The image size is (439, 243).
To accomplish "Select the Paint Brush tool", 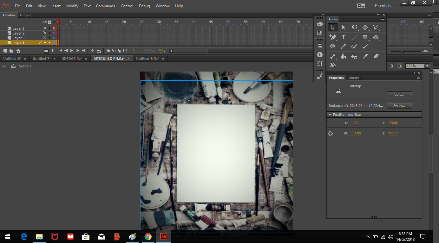I will pyautogui.click(x=354, y=46).
